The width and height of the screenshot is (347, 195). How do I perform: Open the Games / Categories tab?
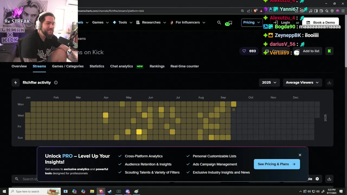(68, 66)
